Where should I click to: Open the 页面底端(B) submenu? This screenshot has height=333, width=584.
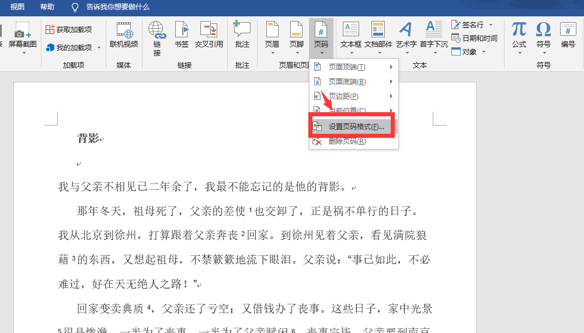coord(354,82)
